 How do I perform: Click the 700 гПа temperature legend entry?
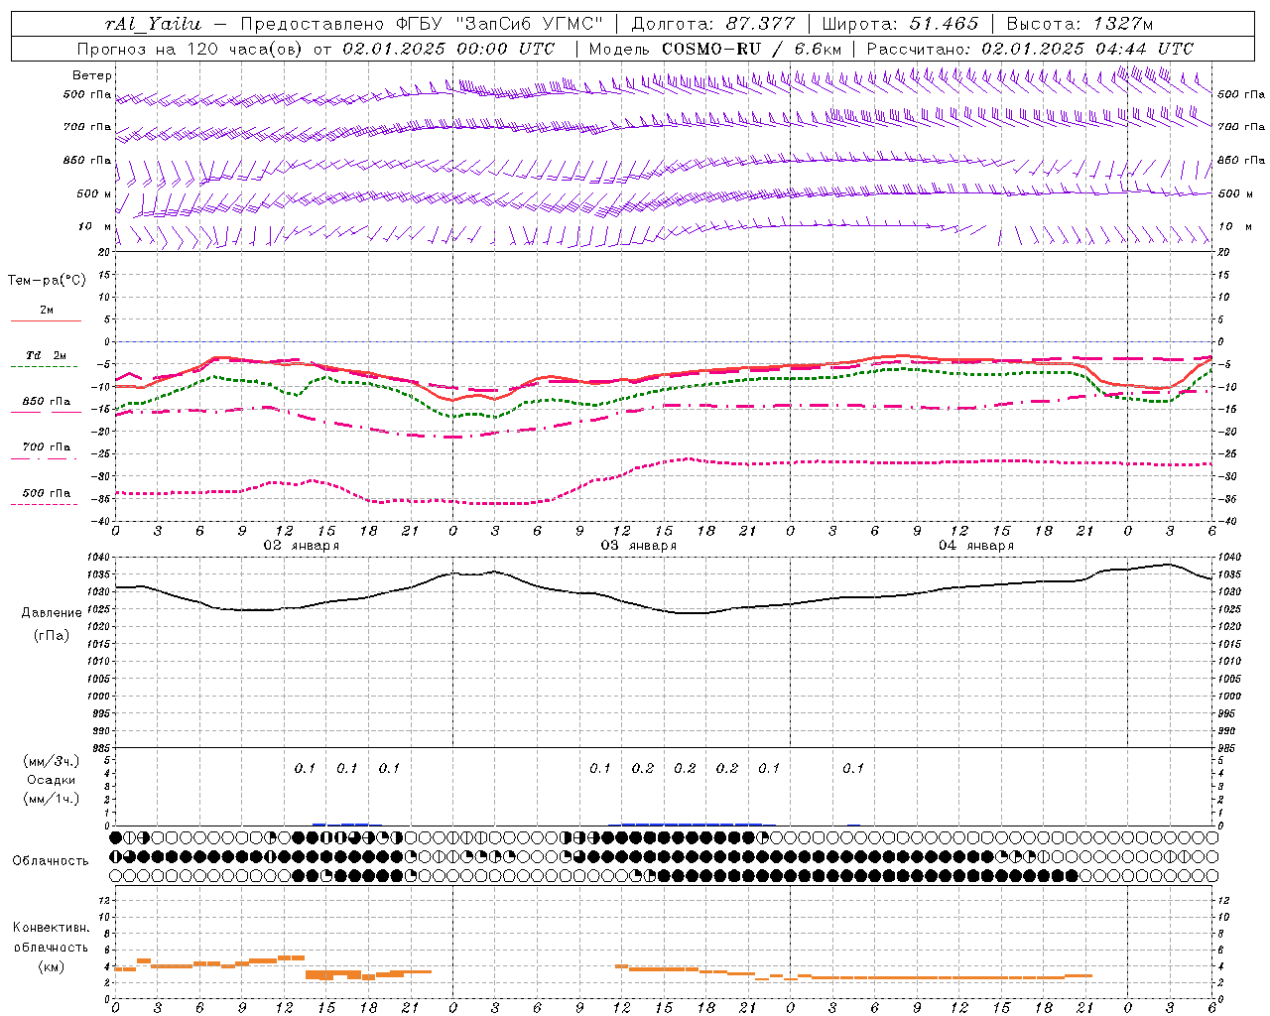point(47,447)
